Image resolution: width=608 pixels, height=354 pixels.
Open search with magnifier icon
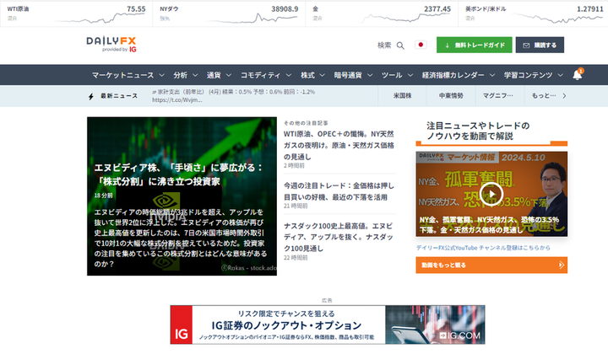click(x=400, y=46)
